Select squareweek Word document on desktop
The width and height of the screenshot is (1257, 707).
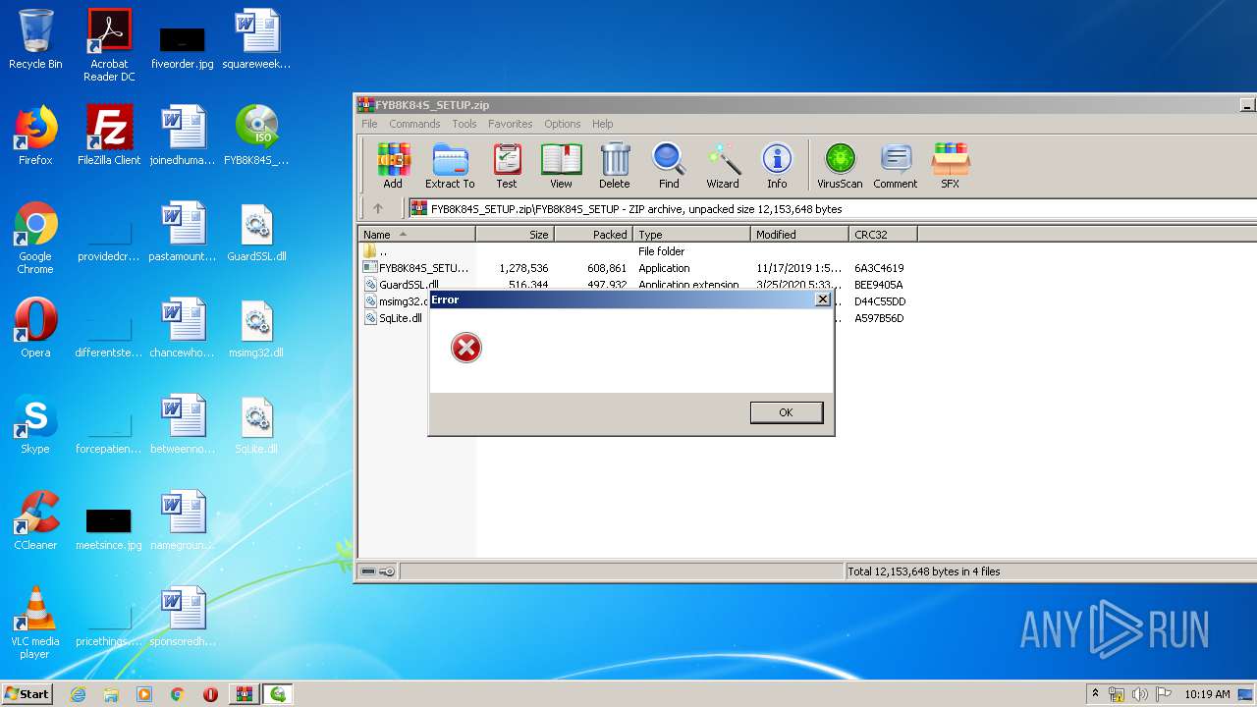256,39
